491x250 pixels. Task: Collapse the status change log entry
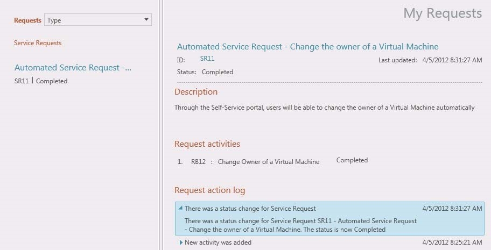point(180,208)
